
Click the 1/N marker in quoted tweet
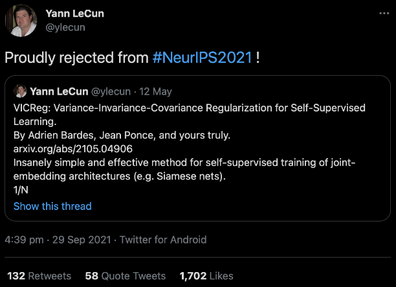tap(21, 190)
